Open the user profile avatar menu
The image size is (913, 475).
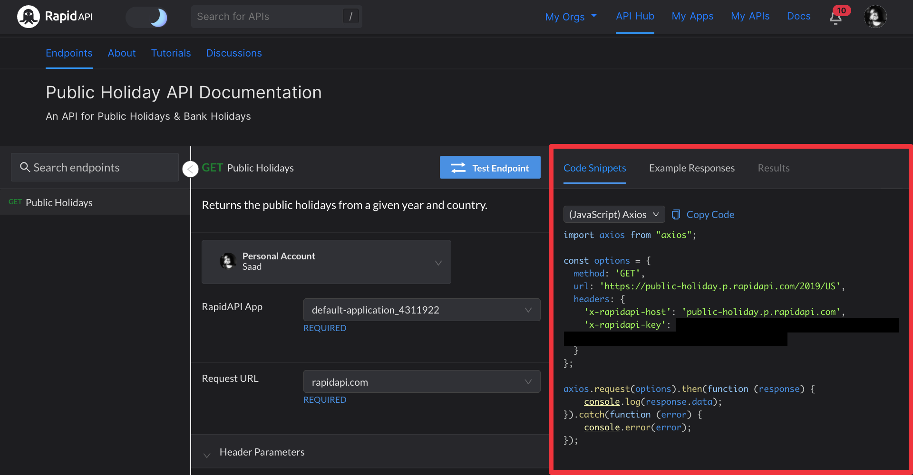[875, 17]
